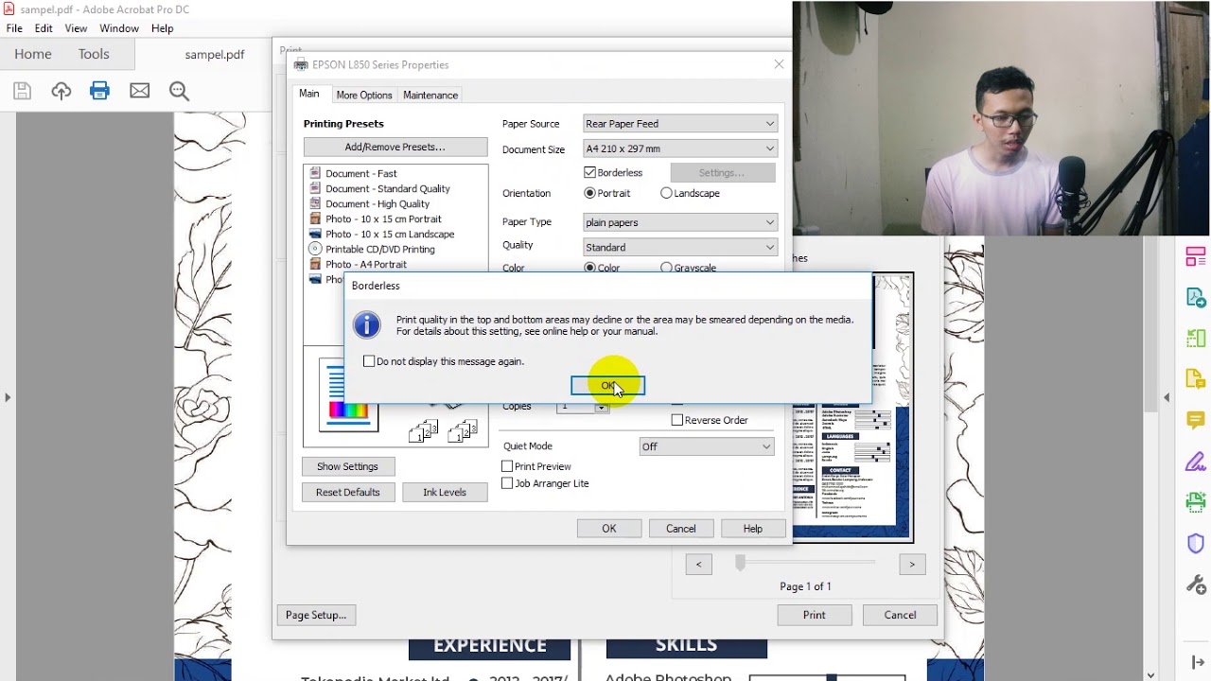Viewport: 1211px width, 681px height.
Task: Click the printer icon in Acrobat toolbar
Action: point(99,91)
